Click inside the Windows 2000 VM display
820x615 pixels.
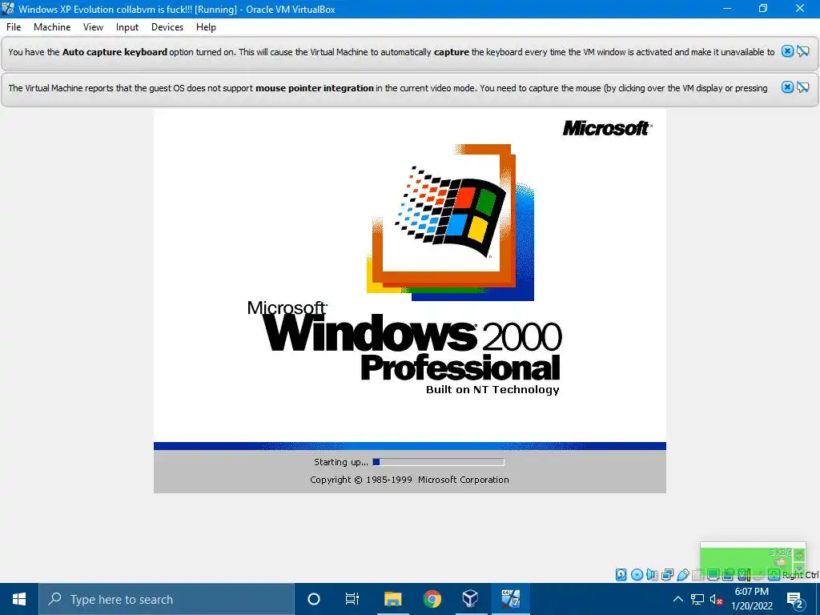pyautogui.click(x=409, y=301)
